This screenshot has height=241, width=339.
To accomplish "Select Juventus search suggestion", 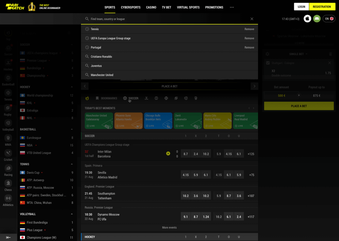I will [169, 66].
